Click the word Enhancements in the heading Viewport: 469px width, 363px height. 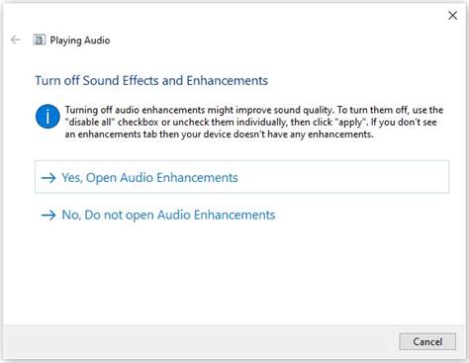pos(228,80)
